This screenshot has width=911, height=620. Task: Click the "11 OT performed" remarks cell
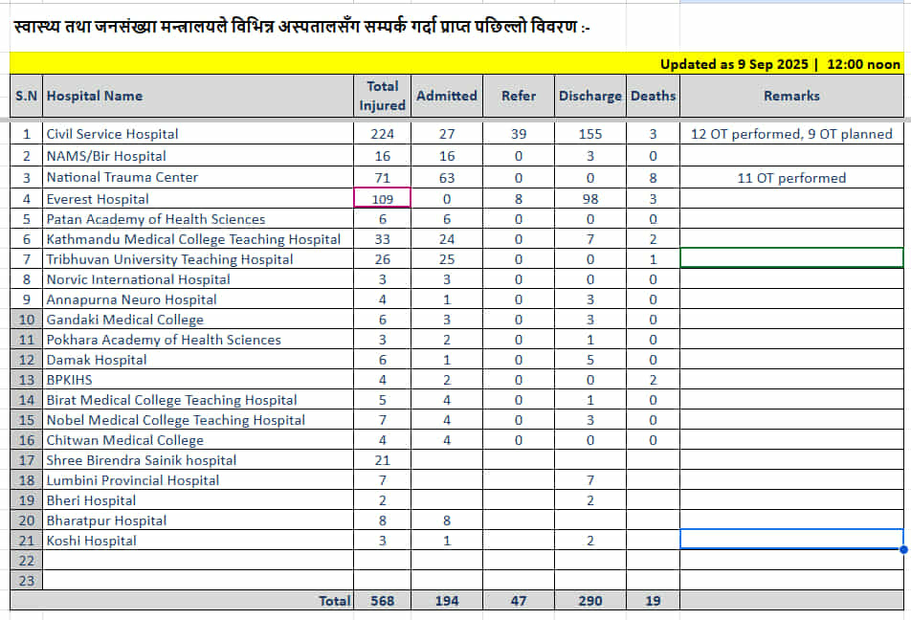tap(790, 177)
